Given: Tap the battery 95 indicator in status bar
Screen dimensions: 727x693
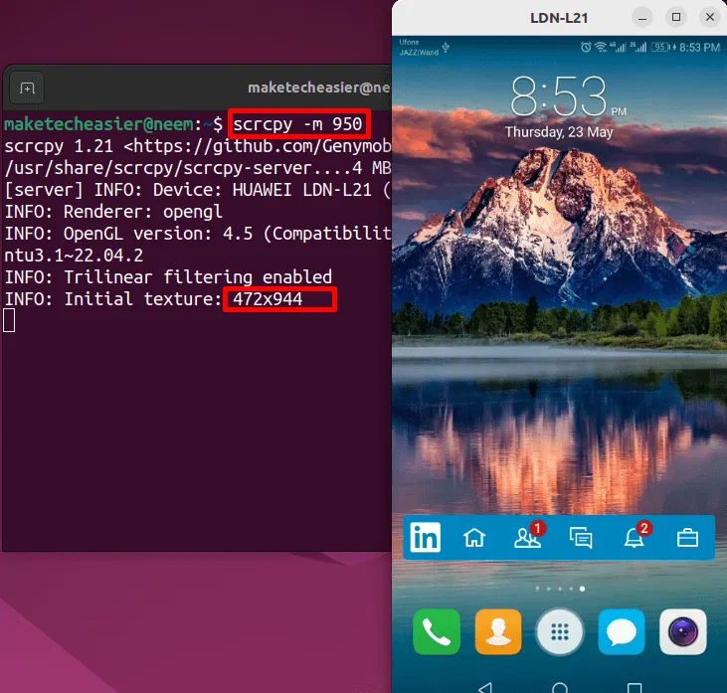Looking at the screenshot, I should 660,47.
